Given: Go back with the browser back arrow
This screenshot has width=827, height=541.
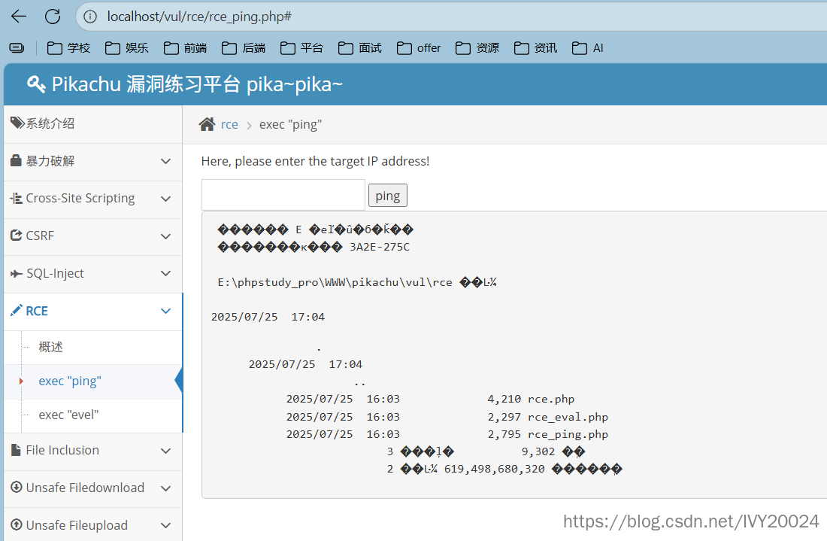Looking at the screenshot, I should (19, 17).
